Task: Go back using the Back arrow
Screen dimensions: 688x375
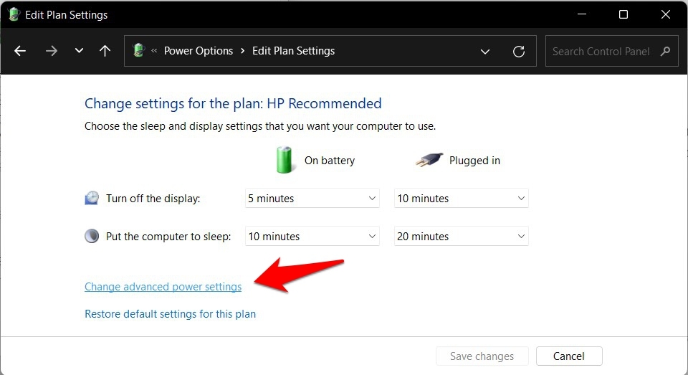Action: pos(20,51)
